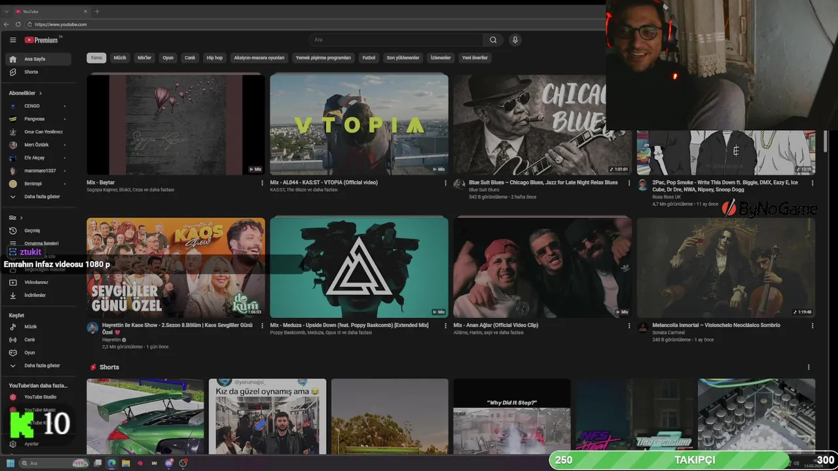
Task: Open new browser tab
Action: (97, 11)
